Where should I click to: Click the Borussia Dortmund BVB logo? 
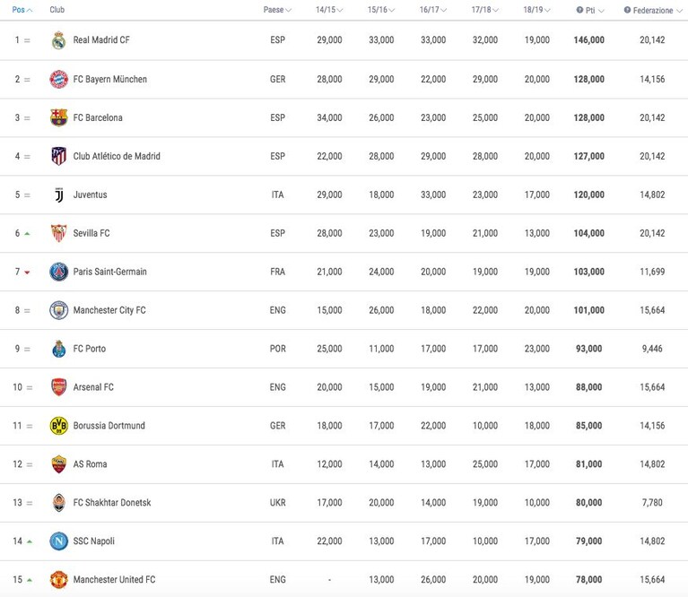tap(59, 426)
